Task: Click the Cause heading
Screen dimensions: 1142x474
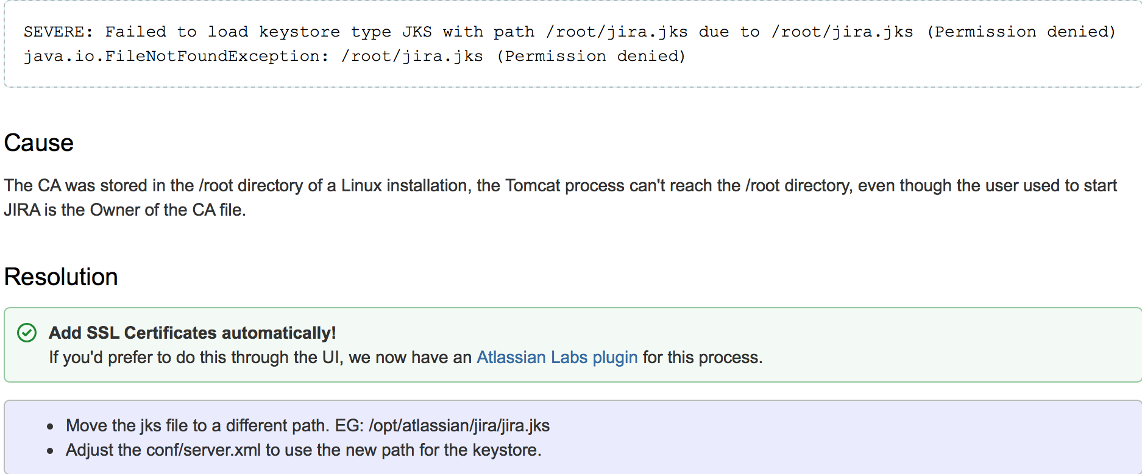Action: click(x=38, y=143)
